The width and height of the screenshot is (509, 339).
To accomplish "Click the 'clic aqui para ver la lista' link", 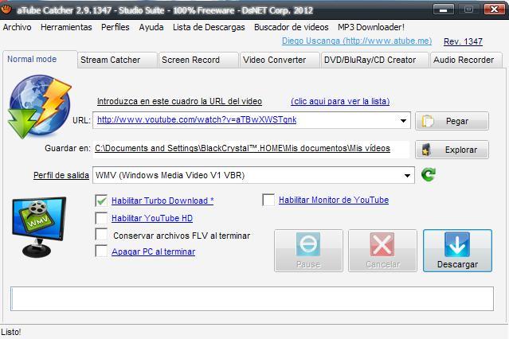I will [340, 101].
